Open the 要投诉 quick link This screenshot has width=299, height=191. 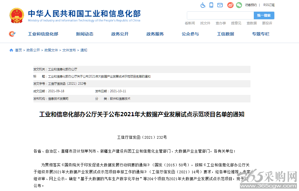pos(267,23)
